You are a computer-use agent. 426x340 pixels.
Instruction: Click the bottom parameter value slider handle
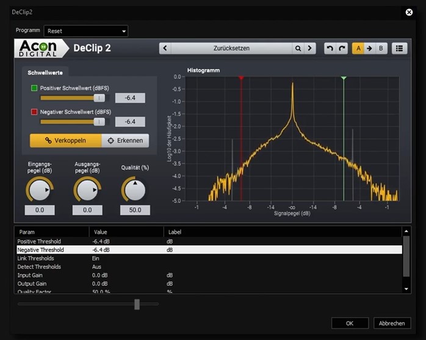click(x=137, y=304)
